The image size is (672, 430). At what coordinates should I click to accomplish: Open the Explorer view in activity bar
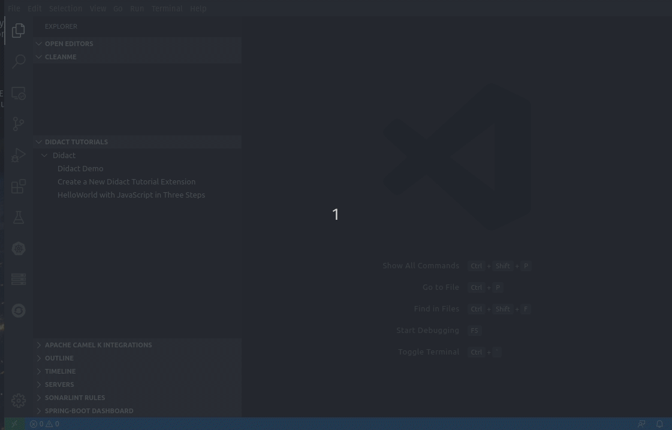pos(19,31)
